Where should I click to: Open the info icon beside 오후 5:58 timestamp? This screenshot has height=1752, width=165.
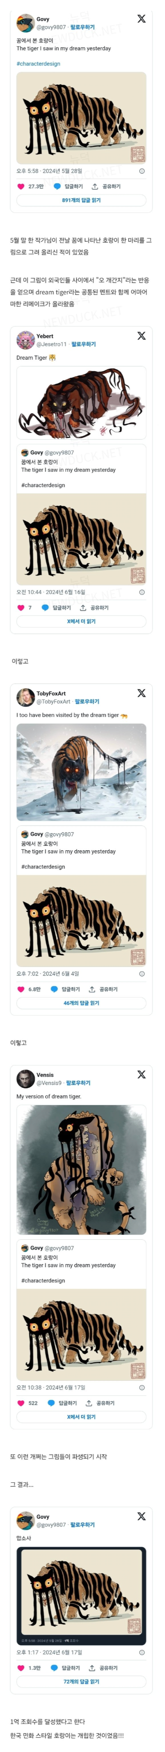click(142, 171)
